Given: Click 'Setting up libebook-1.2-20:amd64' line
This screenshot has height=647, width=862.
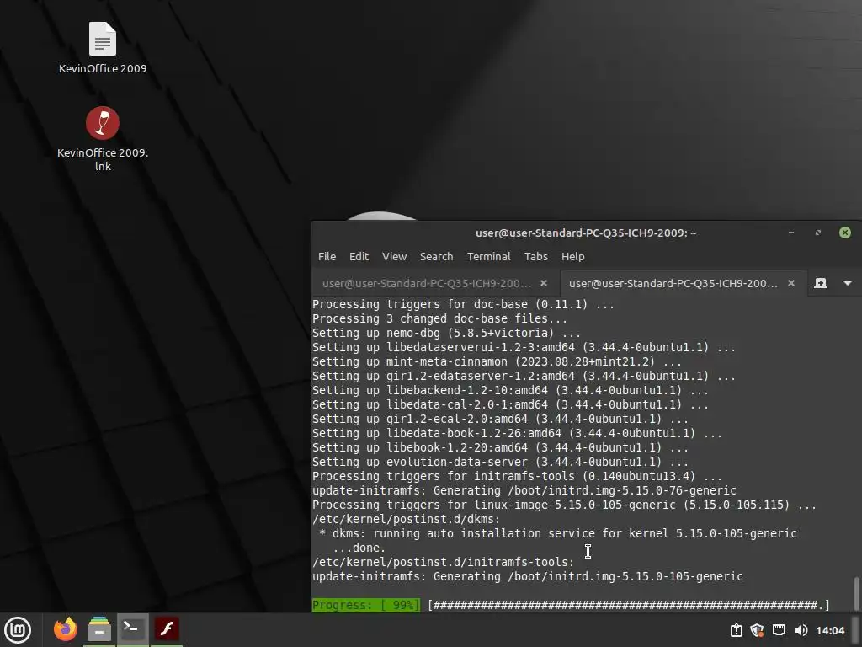Looking at the screenshot, I should coord(500,447).
